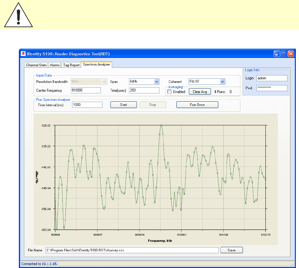The height and width of the screenshot is (268, 299).
Task: Open the Coherent FALSE dropdown
Action: [222, 82]
